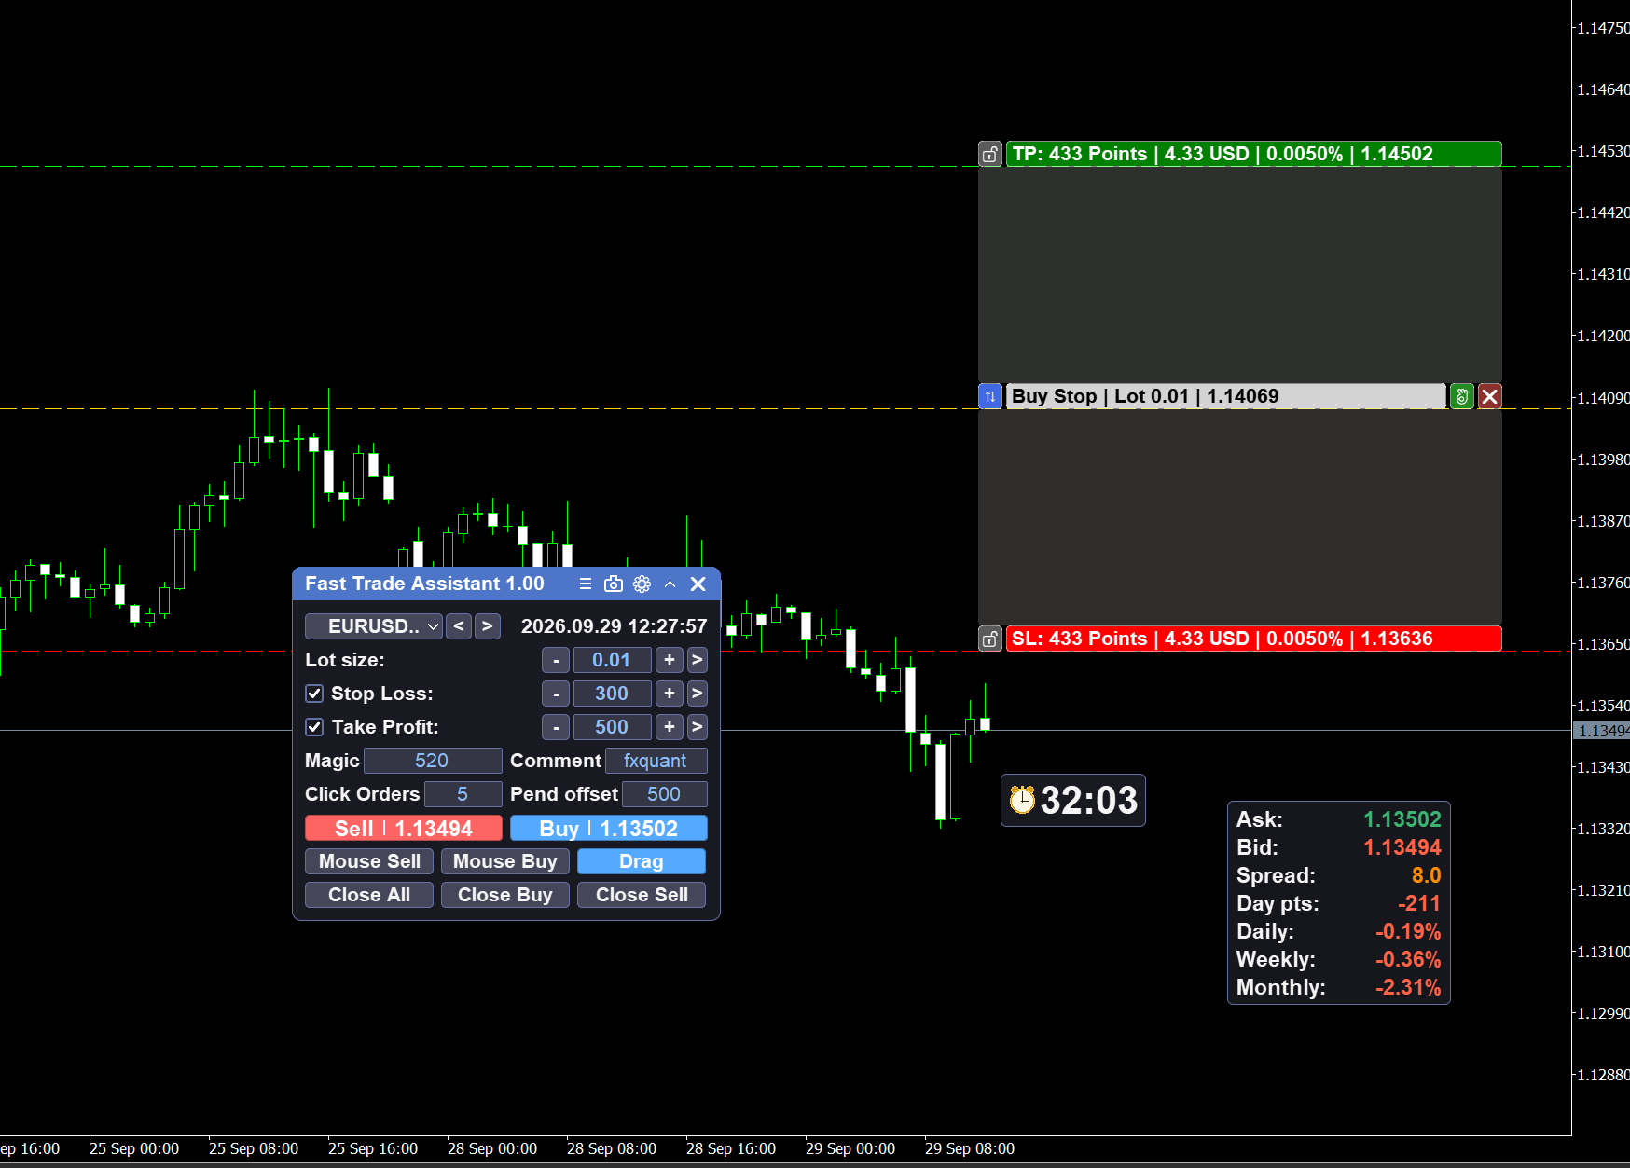This screenshot has height=1168, width=1630.
Task: Toggle the Take Profit checkbox
Action: (314, 727)
